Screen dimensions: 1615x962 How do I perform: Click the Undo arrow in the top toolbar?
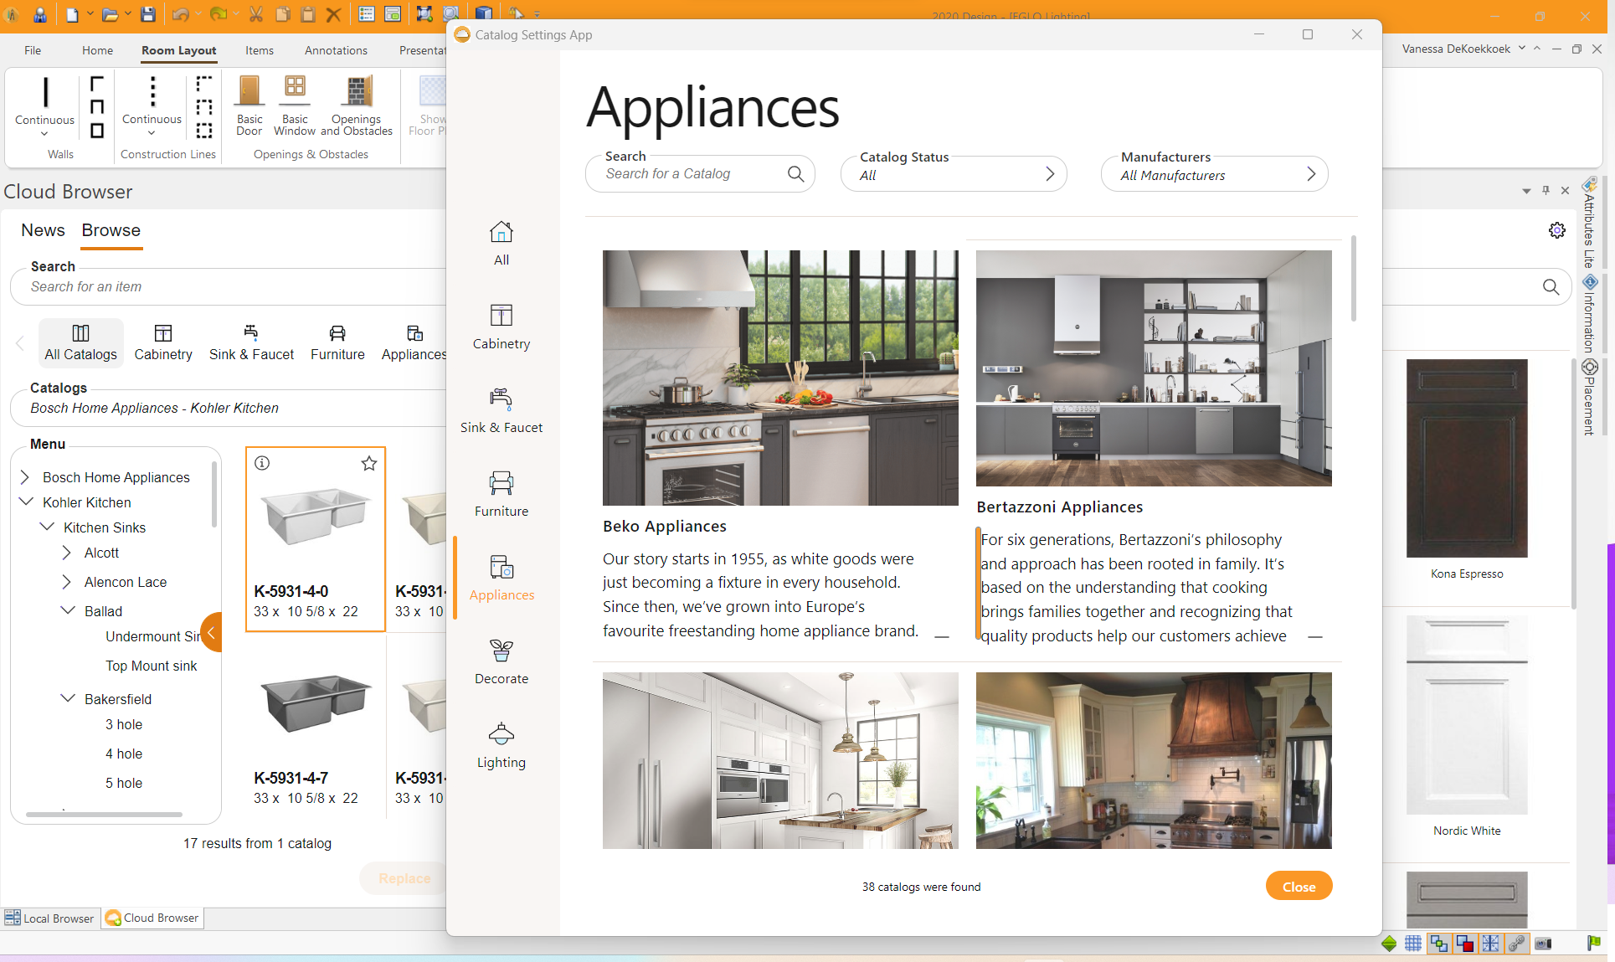coord(180,14)
